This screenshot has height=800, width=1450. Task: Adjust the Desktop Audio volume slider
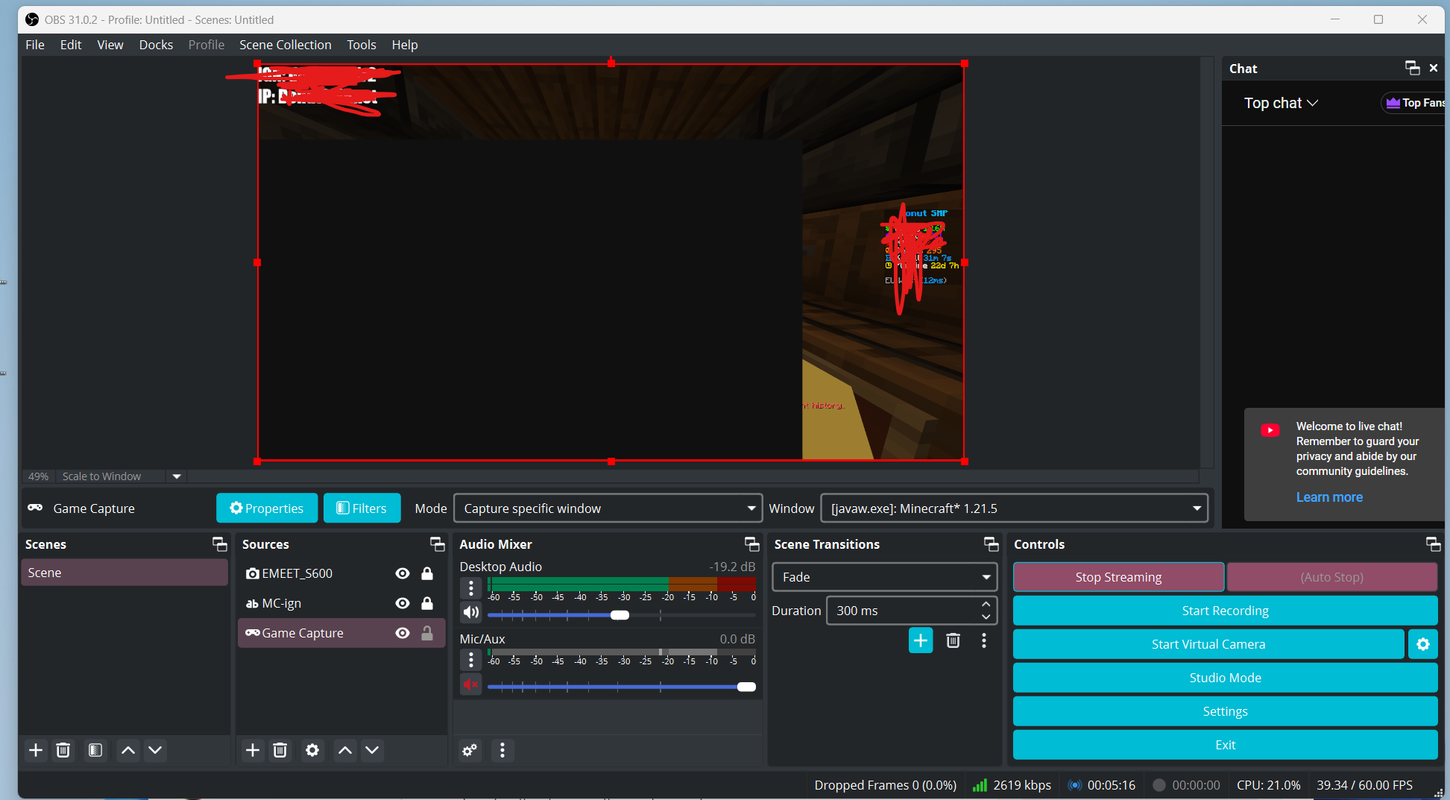(x=621, y=615)
